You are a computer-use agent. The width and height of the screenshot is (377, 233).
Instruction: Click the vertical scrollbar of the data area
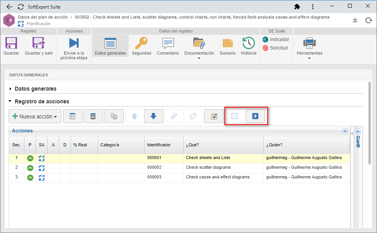370,123
